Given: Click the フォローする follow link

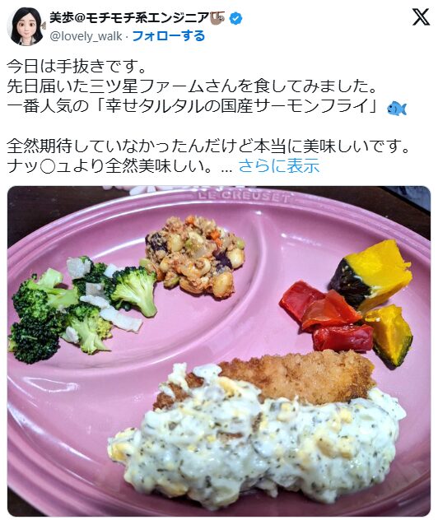Looking at the screenshot, I should click(x=169, y=36).
